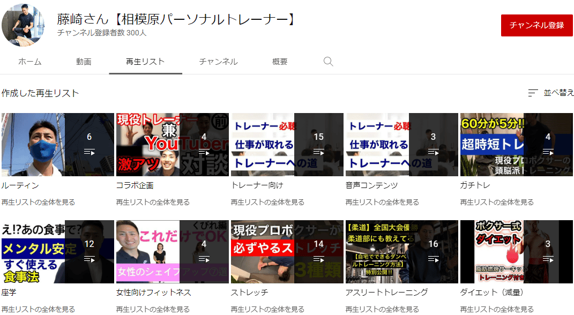Screen dimensions: 574x315
Task: Play the 座学 メンタル安定 thumbnail
Action: pyautogui.click(x=58, y=252)
